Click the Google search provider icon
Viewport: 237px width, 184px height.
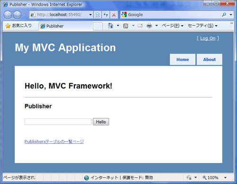(x=124, y=15)
